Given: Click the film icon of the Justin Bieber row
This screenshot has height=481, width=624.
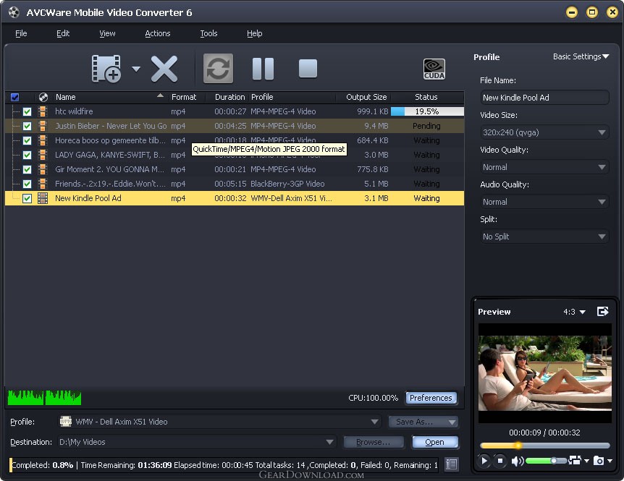Looking at the screenshot, I should coord(43,126).
